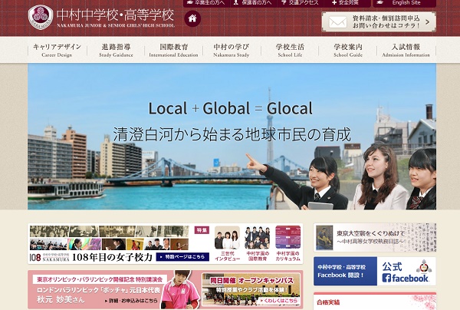Open キャリアデザイン Career Design menu

(58, 50)
